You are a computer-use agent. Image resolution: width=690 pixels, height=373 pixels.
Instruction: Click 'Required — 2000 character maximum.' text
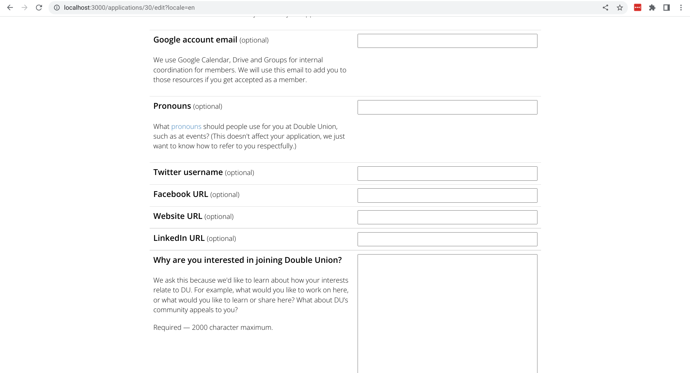tap(213, 327)
